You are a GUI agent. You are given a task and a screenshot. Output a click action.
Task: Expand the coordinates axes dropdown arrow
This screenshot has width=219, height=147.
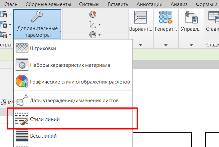click(99, 25)
